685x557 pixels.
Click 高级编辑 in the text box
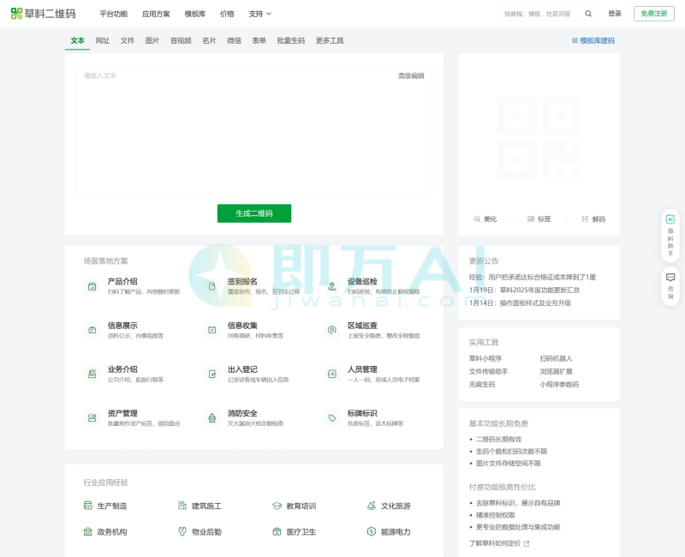(x=411, y=75)
